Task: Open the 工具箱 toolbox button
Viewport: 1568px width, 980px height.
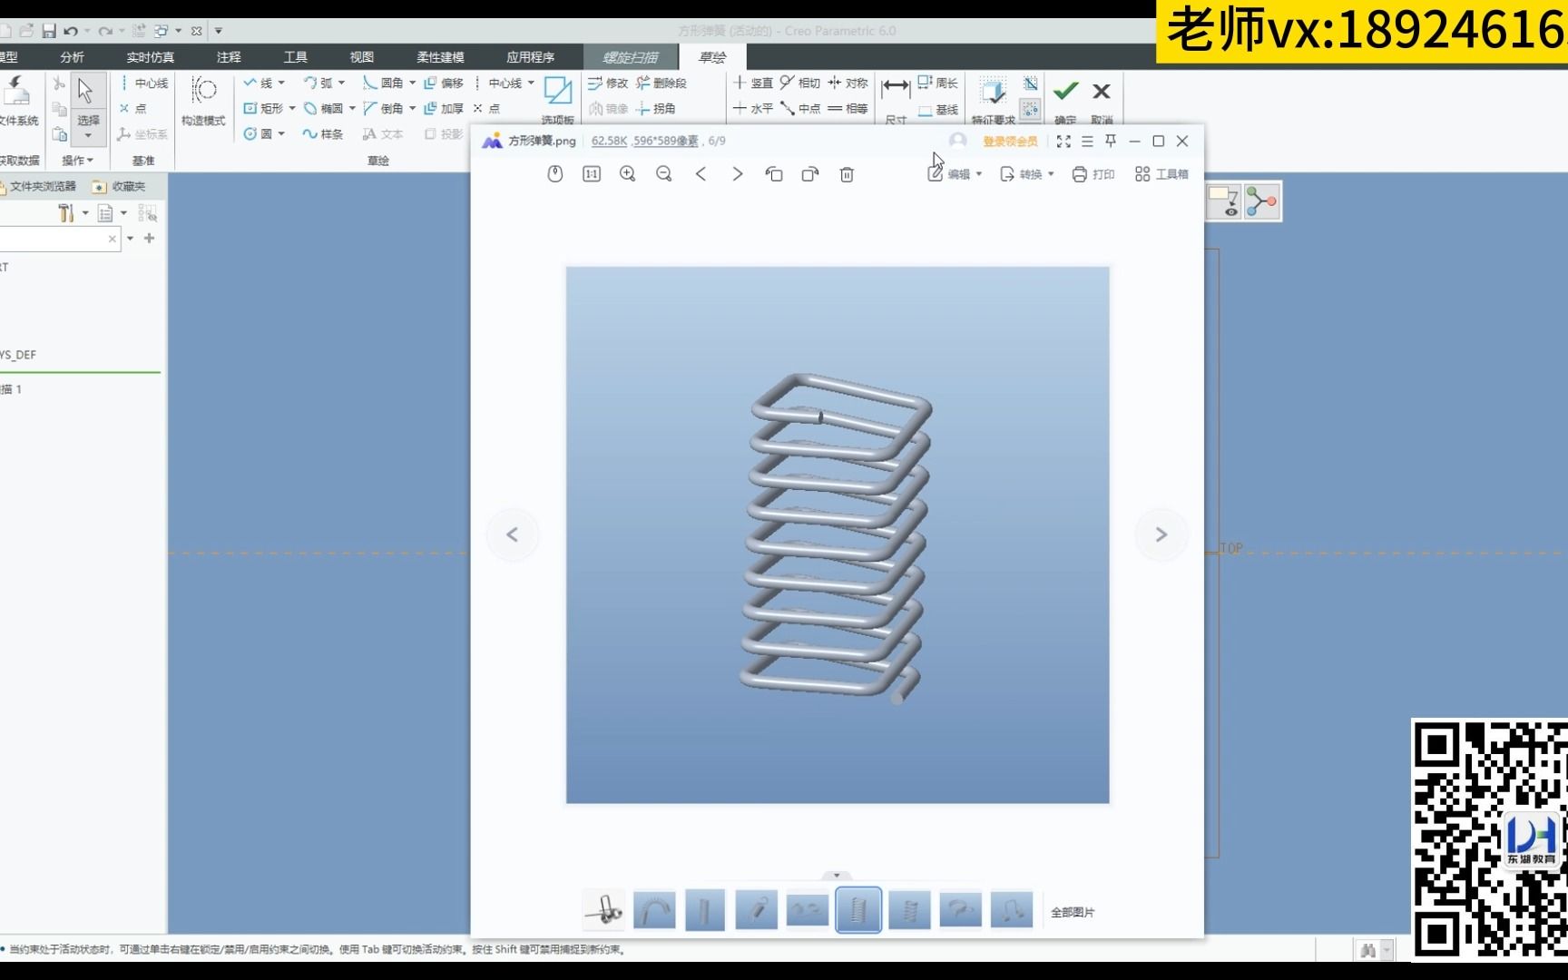Action: 1161,174
